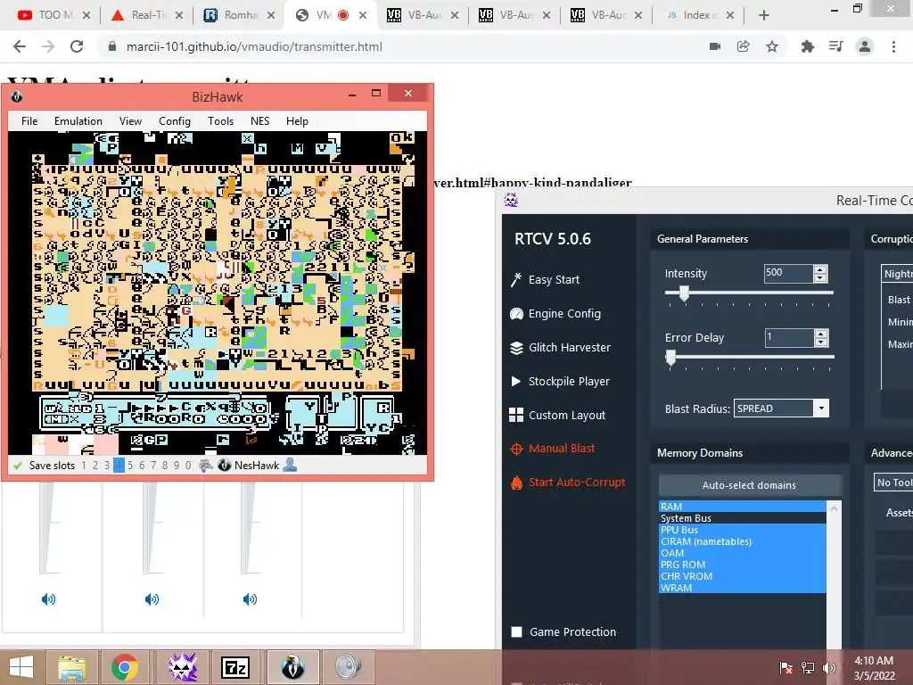
Task: Select CHR VROM in memory domains
Action: coord(743,576)
